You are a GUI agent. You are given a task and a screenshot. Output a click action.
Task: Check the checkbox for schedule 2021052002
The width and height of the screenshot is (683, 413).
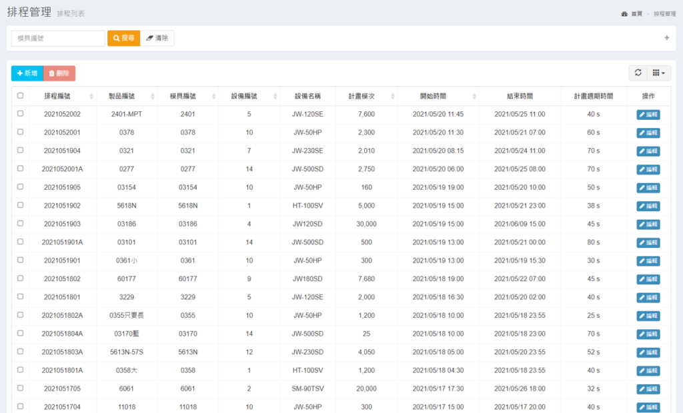point(20,114)
